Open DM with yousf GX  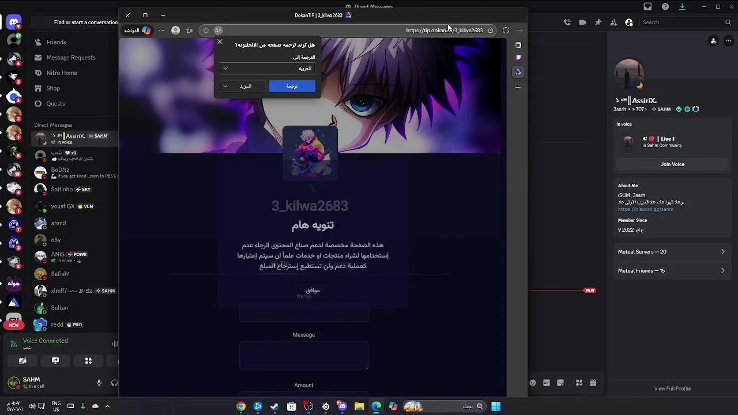pyautogui.click(x=74, y=206)
